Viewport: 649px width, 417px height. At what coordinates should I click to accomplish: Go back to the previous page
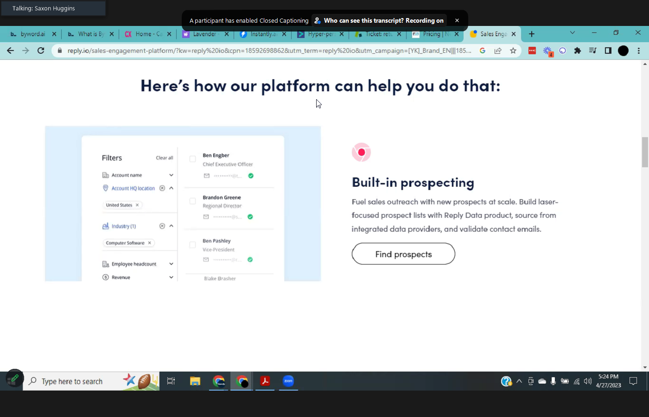10,51
